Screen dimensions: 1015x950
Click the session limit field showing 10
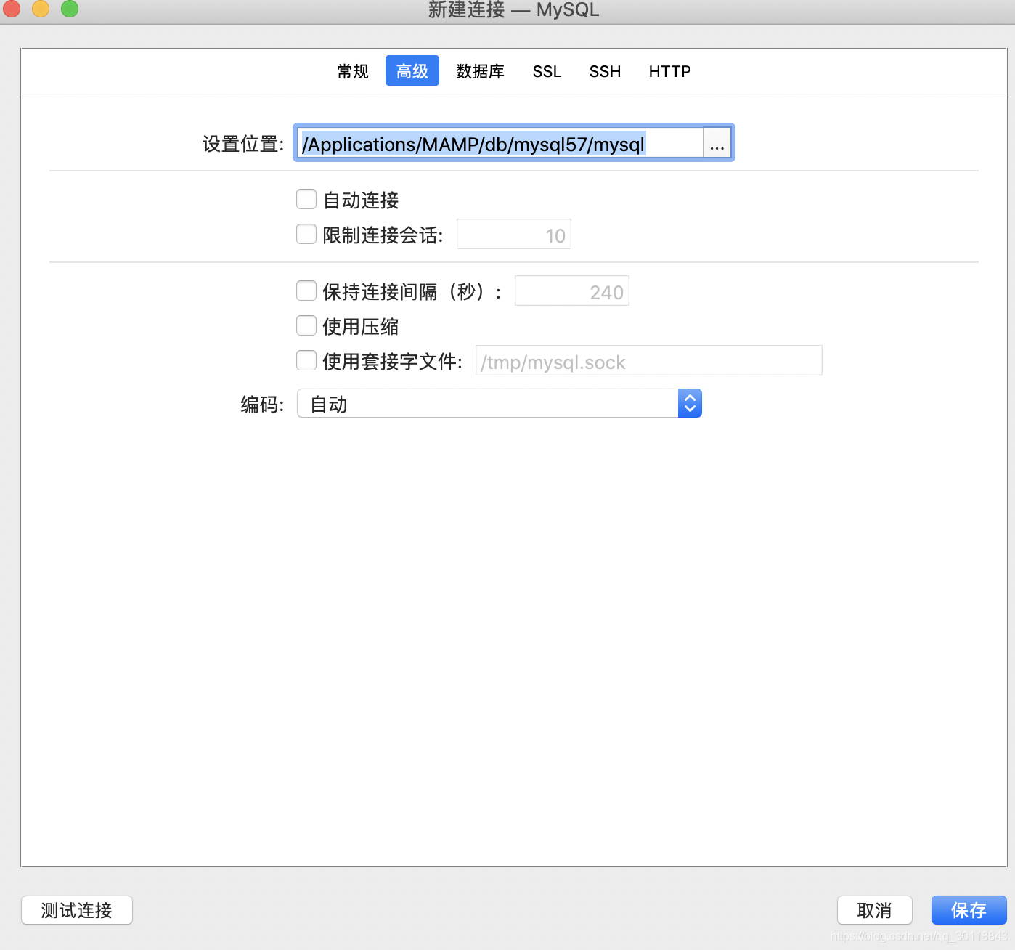[514, 235]
